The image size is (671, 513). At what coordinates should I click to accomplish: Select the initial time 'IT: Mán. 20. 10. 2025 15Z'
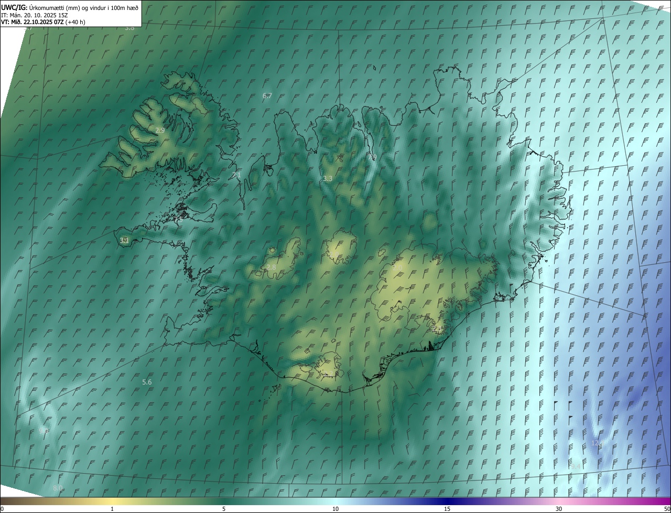pos(34,15)
